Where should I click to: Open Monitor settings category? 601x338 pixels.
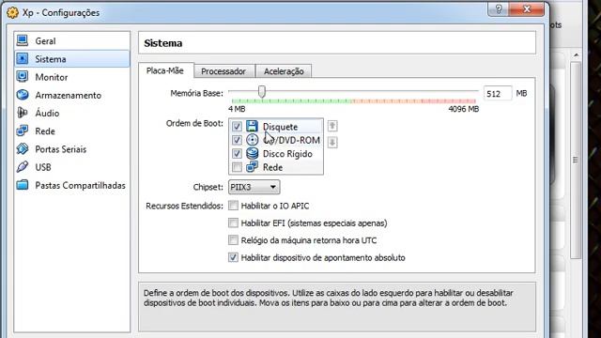(x=72, y=77)
